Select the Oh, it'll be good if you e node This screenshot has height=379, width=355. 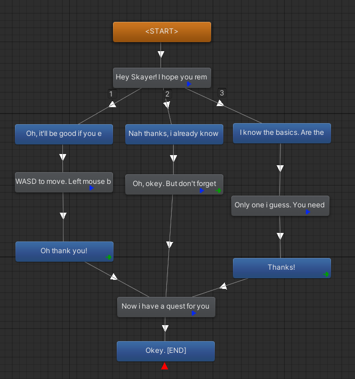(x=64, y=133)
